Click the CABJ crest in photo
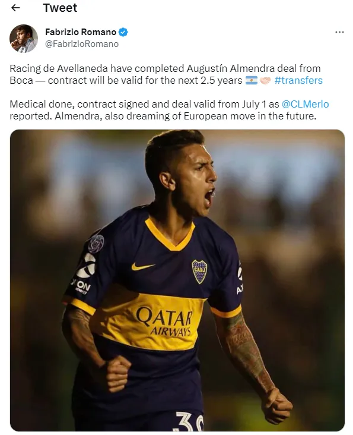353x435 pixels. coord(199,272)
